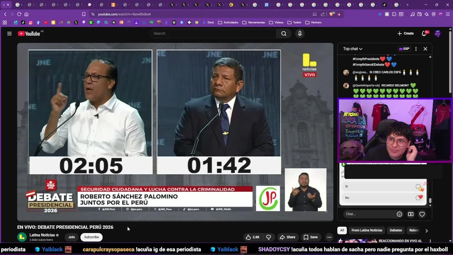453x255 pixels.
Task: Click the 0XP points badge in chat
Action: point(404,49)
